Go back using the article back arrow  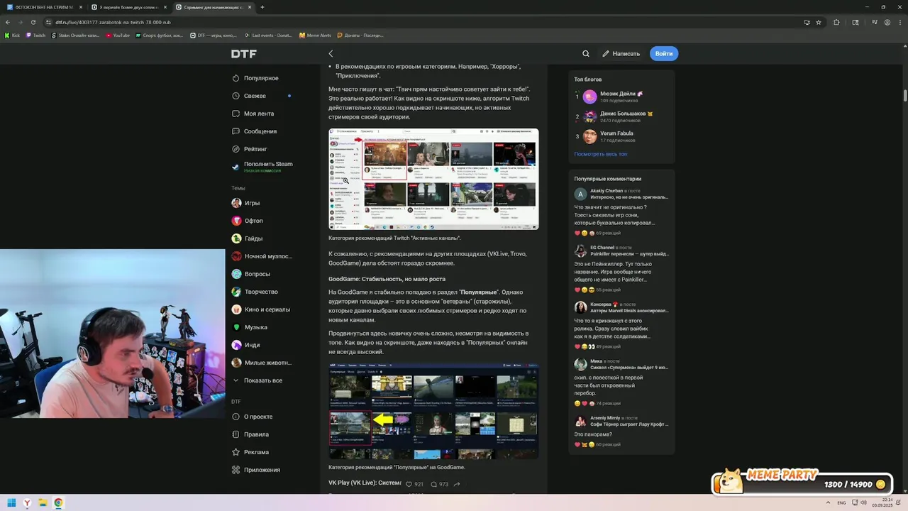331,54
